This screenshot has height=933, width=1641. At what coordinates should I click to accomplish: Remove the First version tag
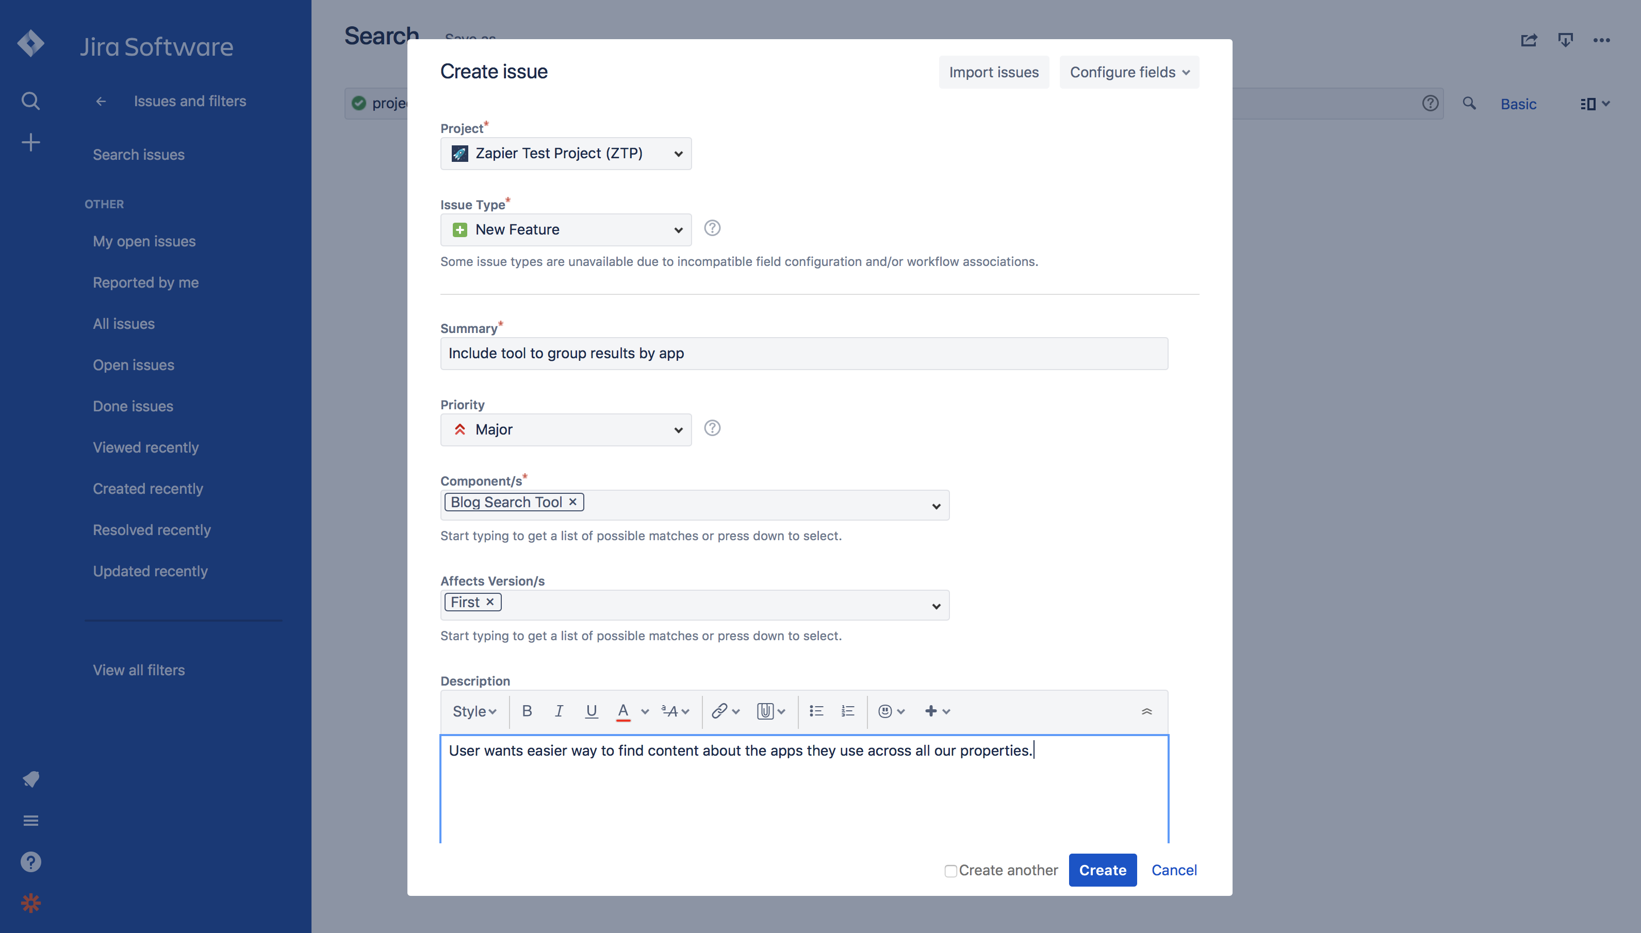coord(490,602)
